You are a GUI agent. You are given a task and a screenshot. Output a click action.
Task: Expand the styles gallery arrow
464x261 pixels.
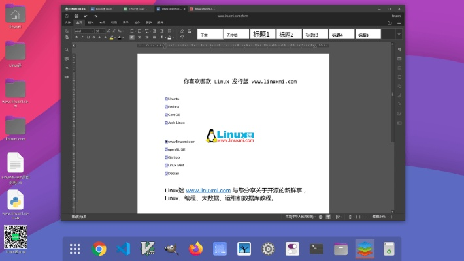click(399, 35)
